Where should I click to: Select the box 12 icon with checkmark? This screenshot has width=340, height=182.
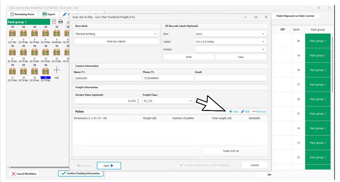(45, 52)
